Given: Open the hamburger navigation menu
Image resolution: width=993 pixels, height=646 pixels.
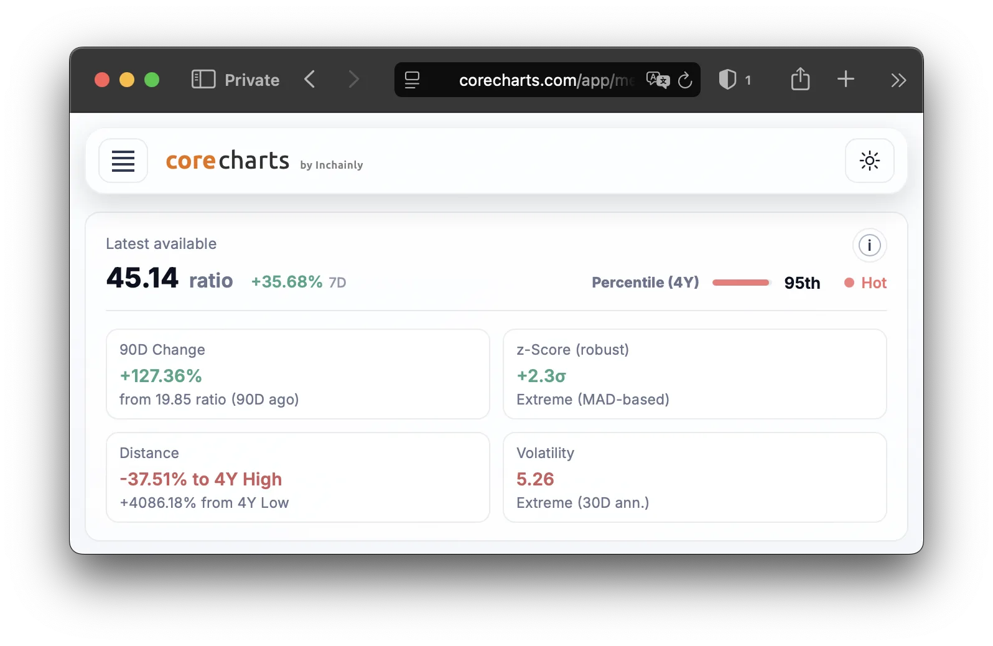Looking at the screenshot, I should 123,161.
